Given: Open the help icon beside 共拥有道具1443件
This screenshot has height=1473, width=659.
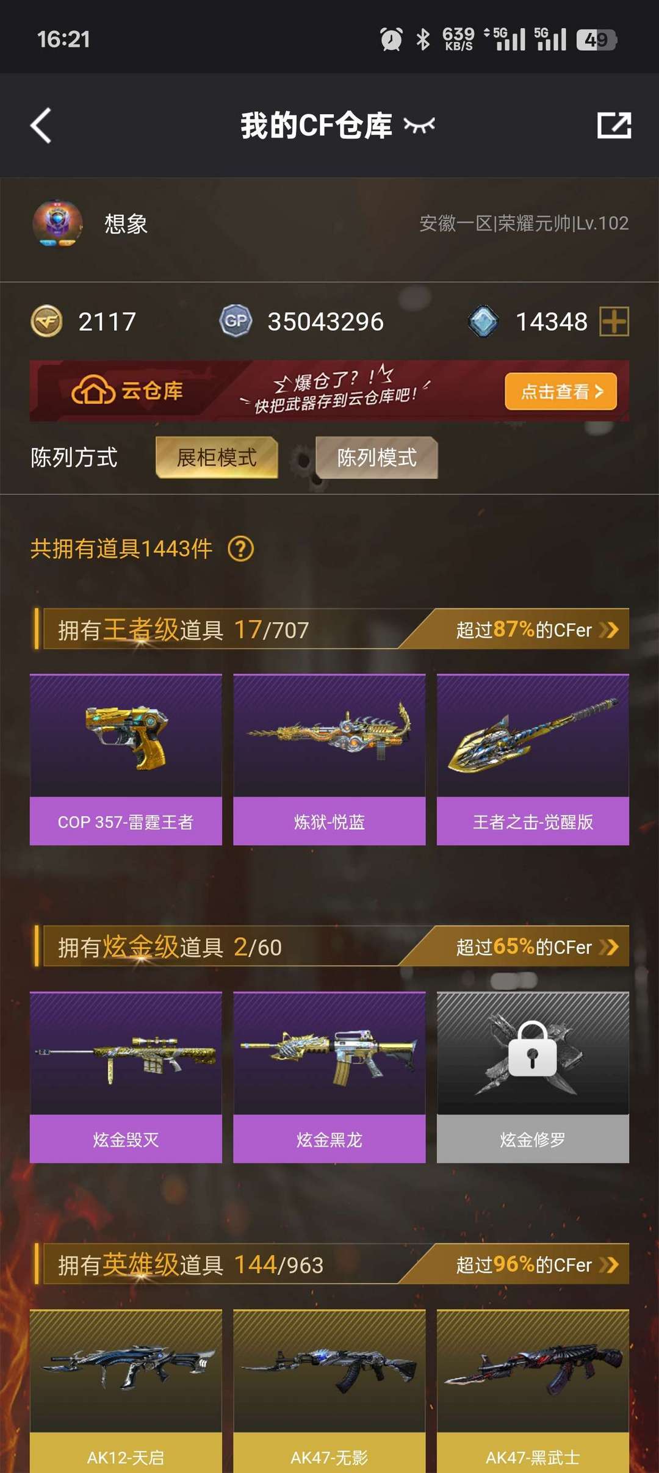Looking at the screenshot, I should click(240, 549).
